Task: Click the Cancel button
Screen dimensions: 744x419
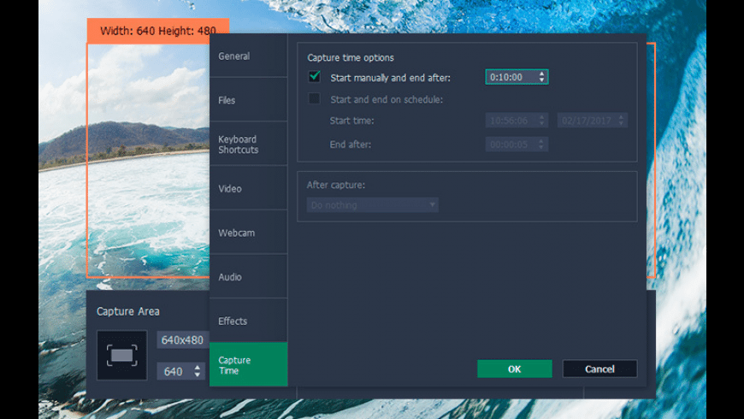Action: 599,369
